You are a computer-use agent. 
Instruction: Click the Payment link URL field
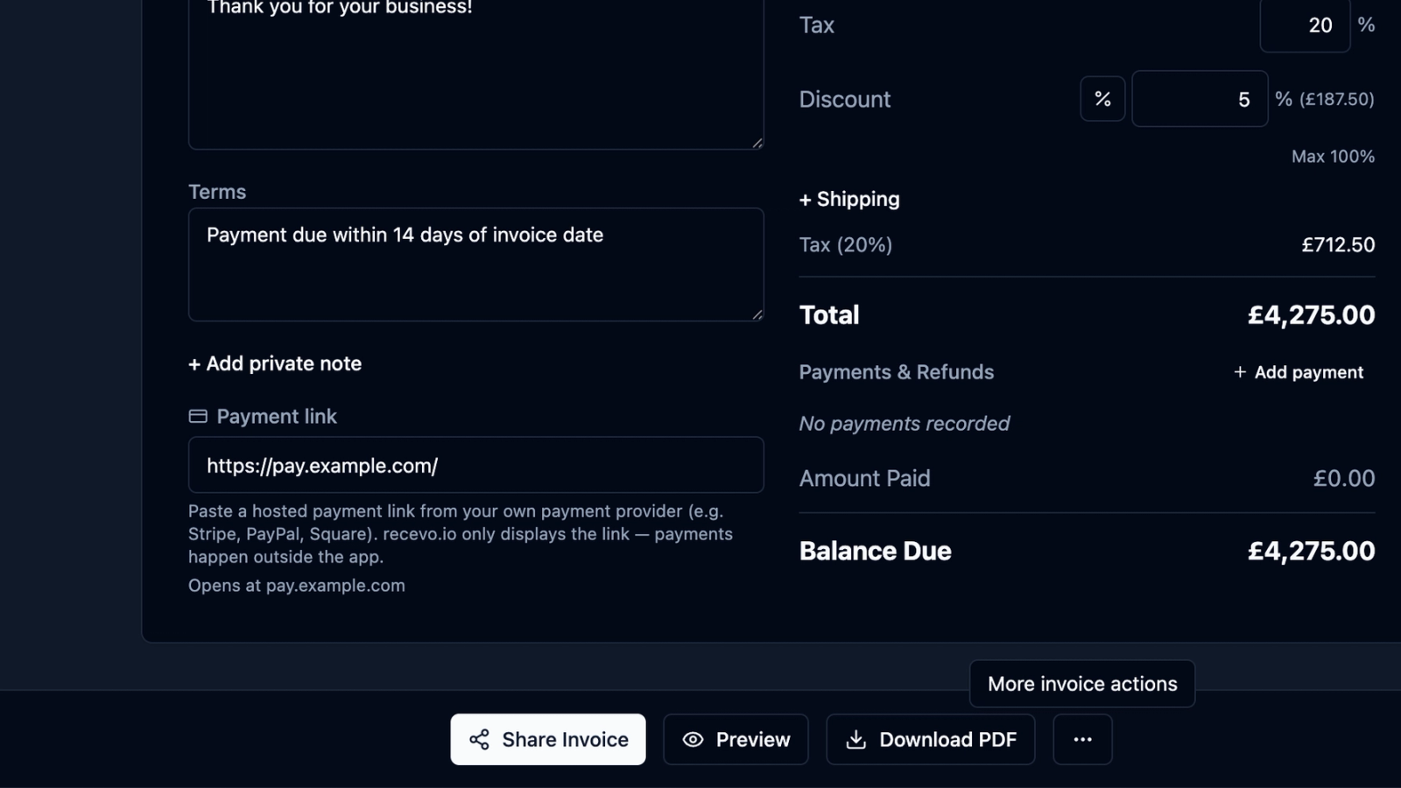[x=475, y=465]
